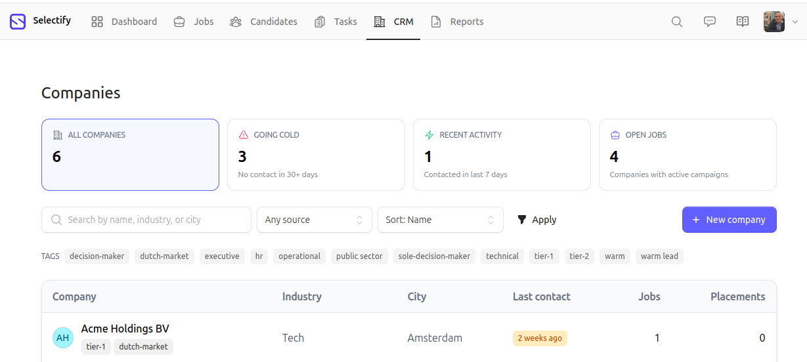Click the warning triangle icon on Going Cold
This screenshot has height=362, width=807.
[244, 135]
